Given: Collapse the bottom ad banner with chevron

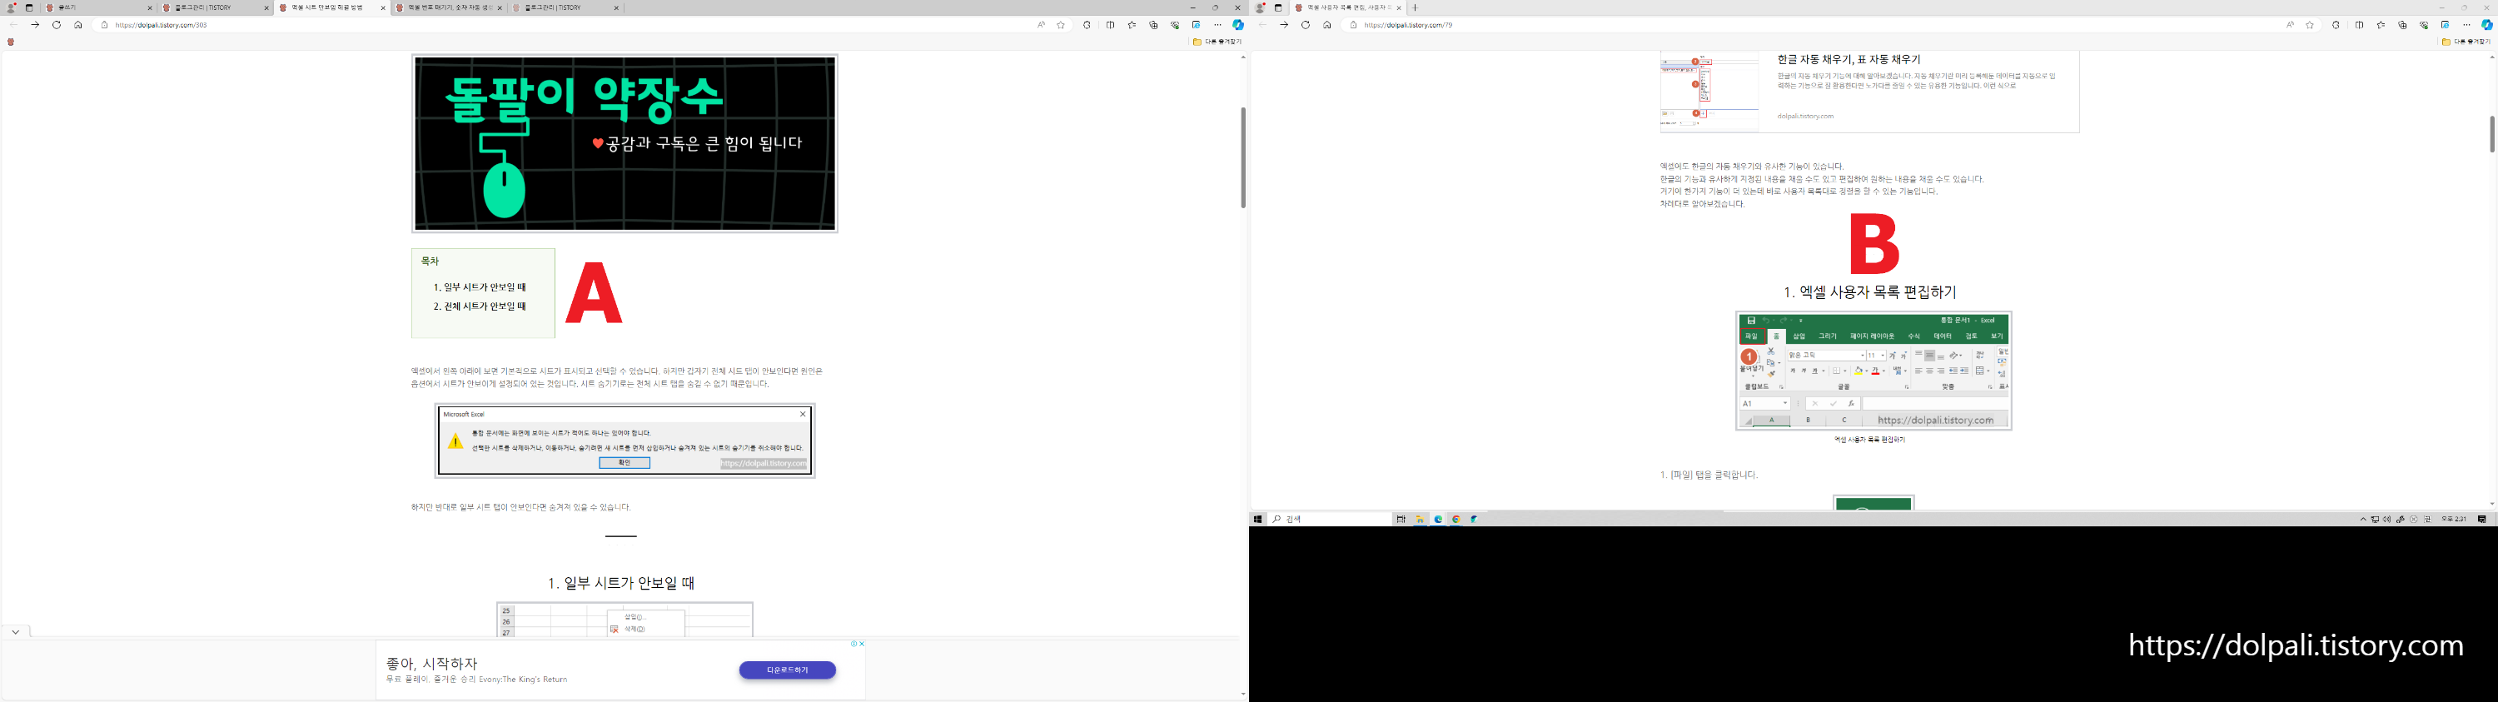Looking at the screenshot, I should click(16, 632).
